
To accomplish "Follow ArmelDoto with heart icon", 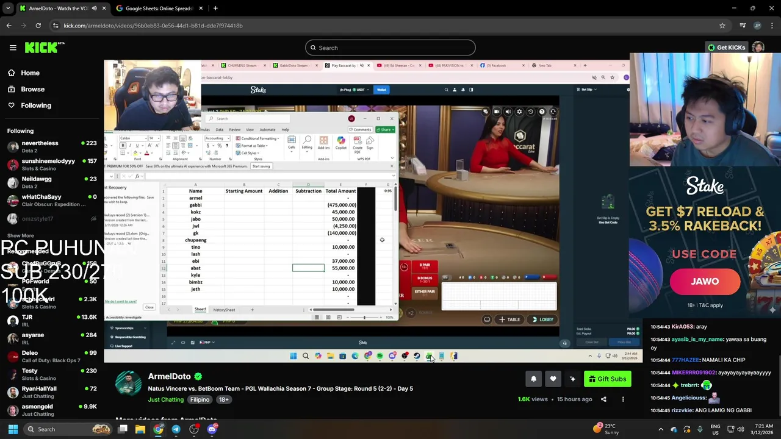I will coord(553,379).
